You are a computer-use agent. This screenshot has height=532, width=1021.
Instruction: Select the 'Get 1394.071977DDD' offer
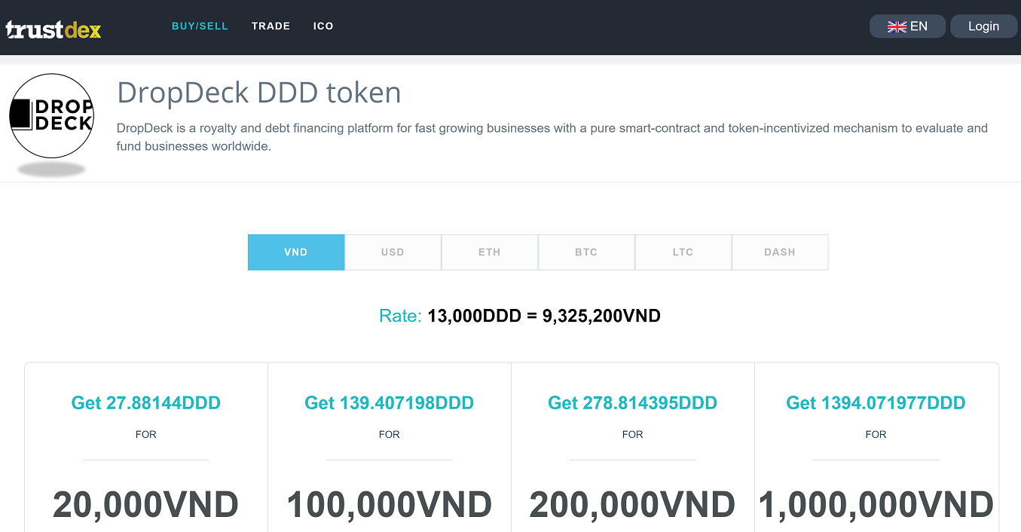pyautogui.click(x=876, y=403)
